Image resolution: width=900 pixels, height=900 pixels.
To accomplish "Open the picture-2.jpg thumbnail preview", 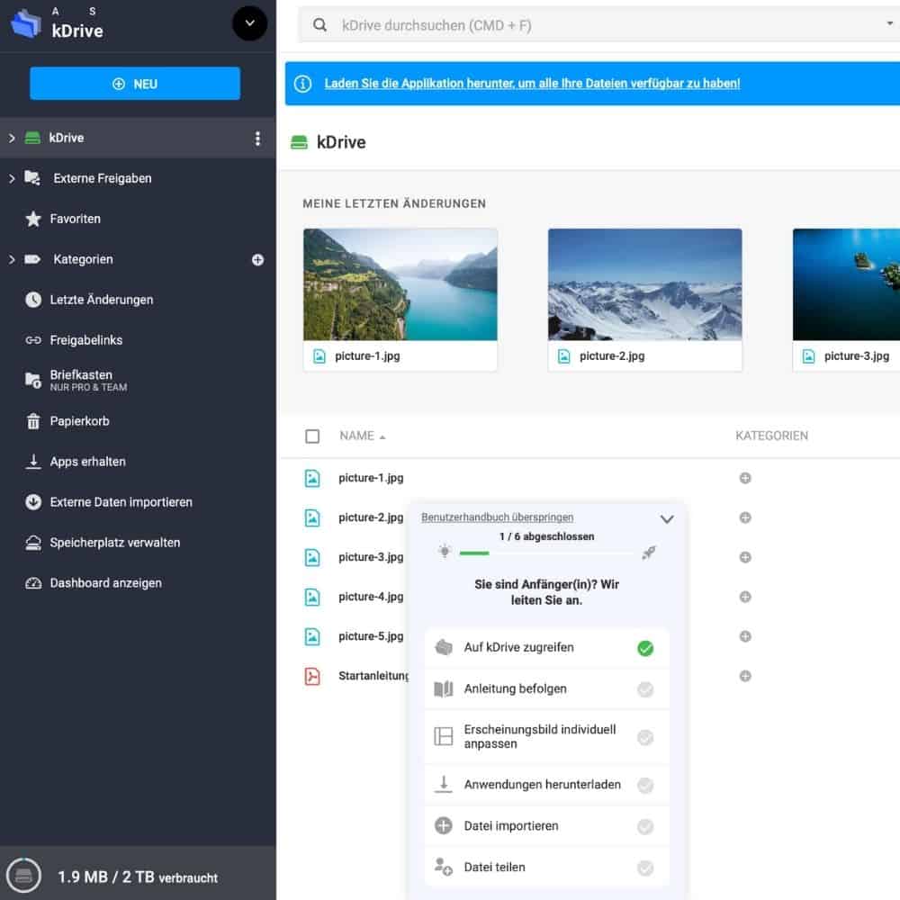I will (644, 284).
